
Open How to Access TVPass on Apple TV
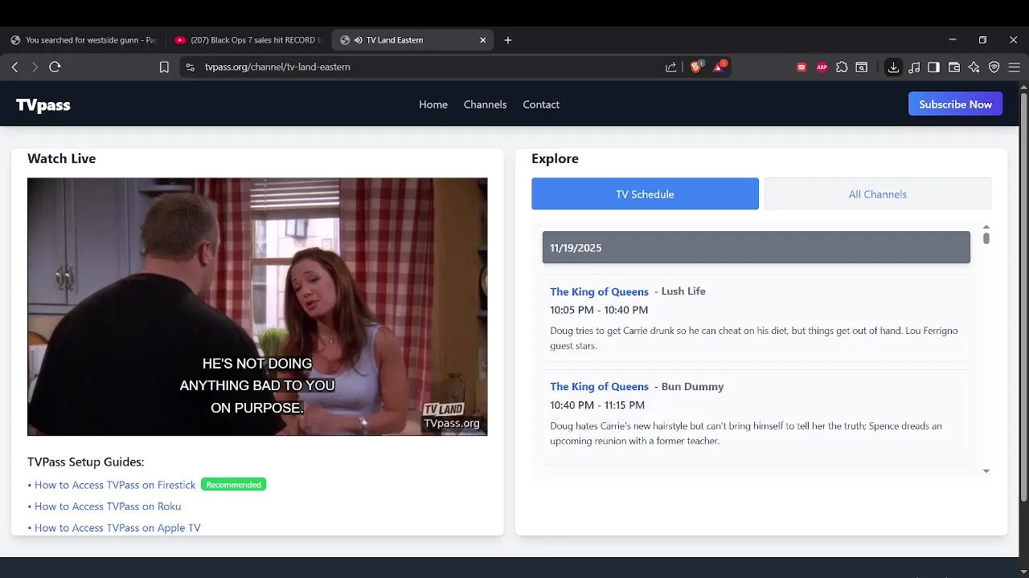pos(117,528)
